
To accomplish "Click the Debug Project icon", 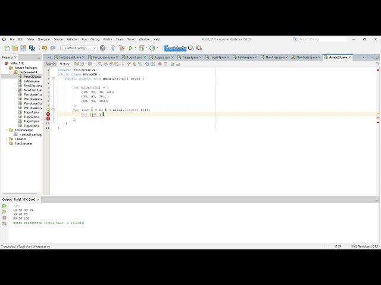I will coord(141,48).
